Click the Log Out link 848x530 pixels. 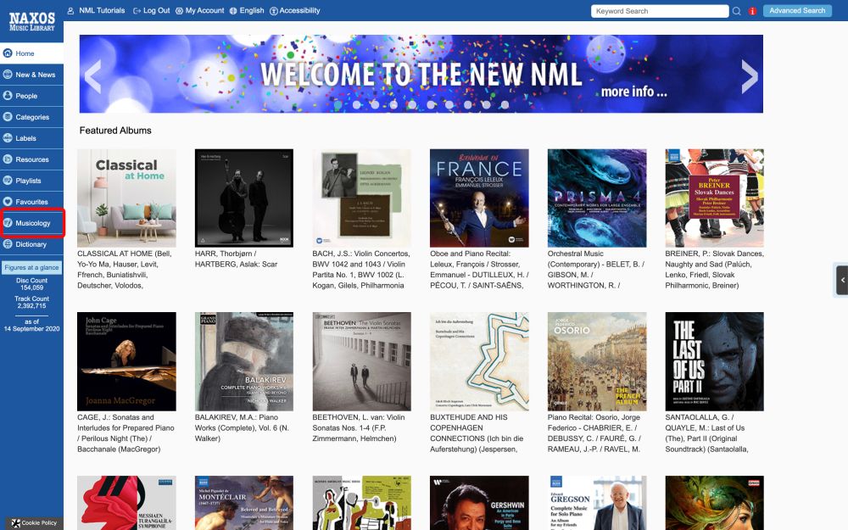[152, 10]
